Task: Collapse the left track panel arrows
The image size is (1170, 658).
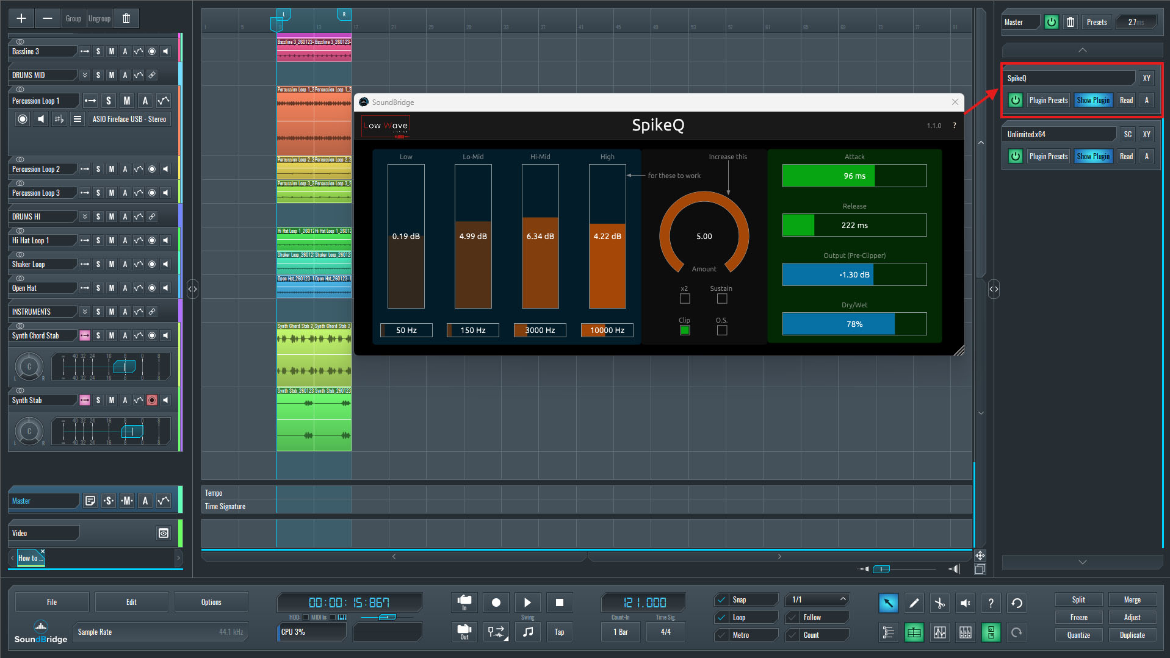Action: pyautogui.click(x=192, y=289)
